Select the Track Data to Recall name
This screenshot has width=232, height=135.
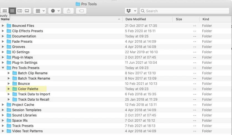point(34,99)
